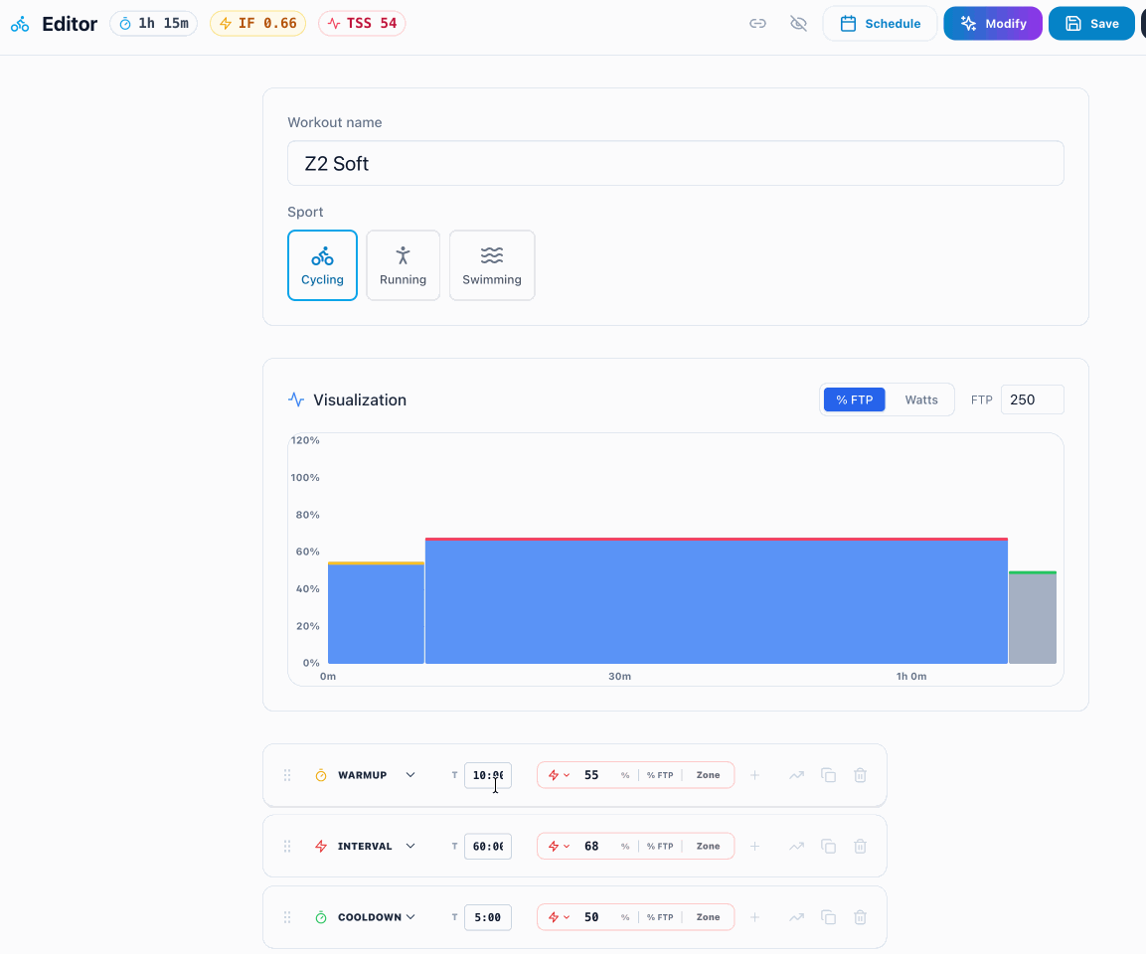This screenshot has height=954, width=1146.
Task: Toggle the crossed-eye visibility icon
Action: tap(799, 24)
